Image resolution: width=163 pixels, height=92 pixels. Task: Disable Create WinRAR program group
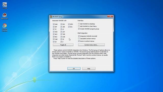point(79,29)
